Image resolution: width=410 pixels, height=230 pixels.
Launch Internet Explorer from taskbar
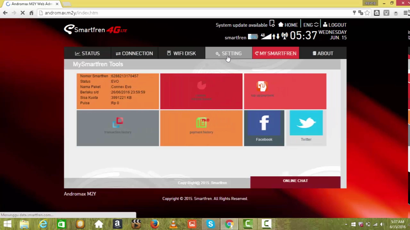pyautogui.click(x=43, y=224)
